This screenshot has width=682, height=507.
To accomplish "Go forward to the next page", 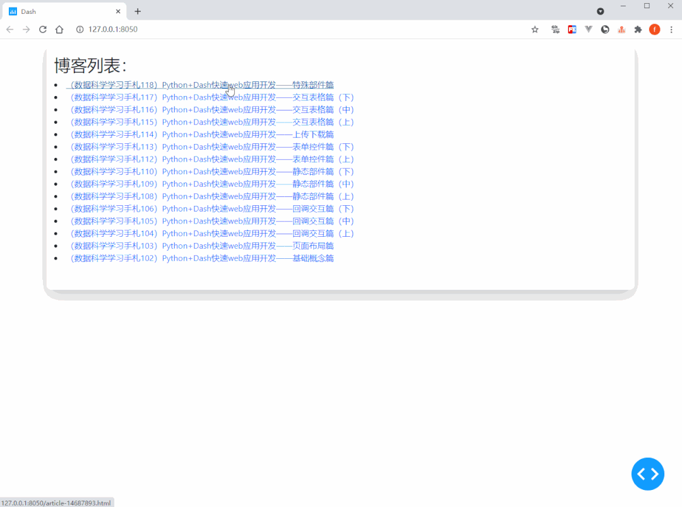I will click(x=27, y=30).
